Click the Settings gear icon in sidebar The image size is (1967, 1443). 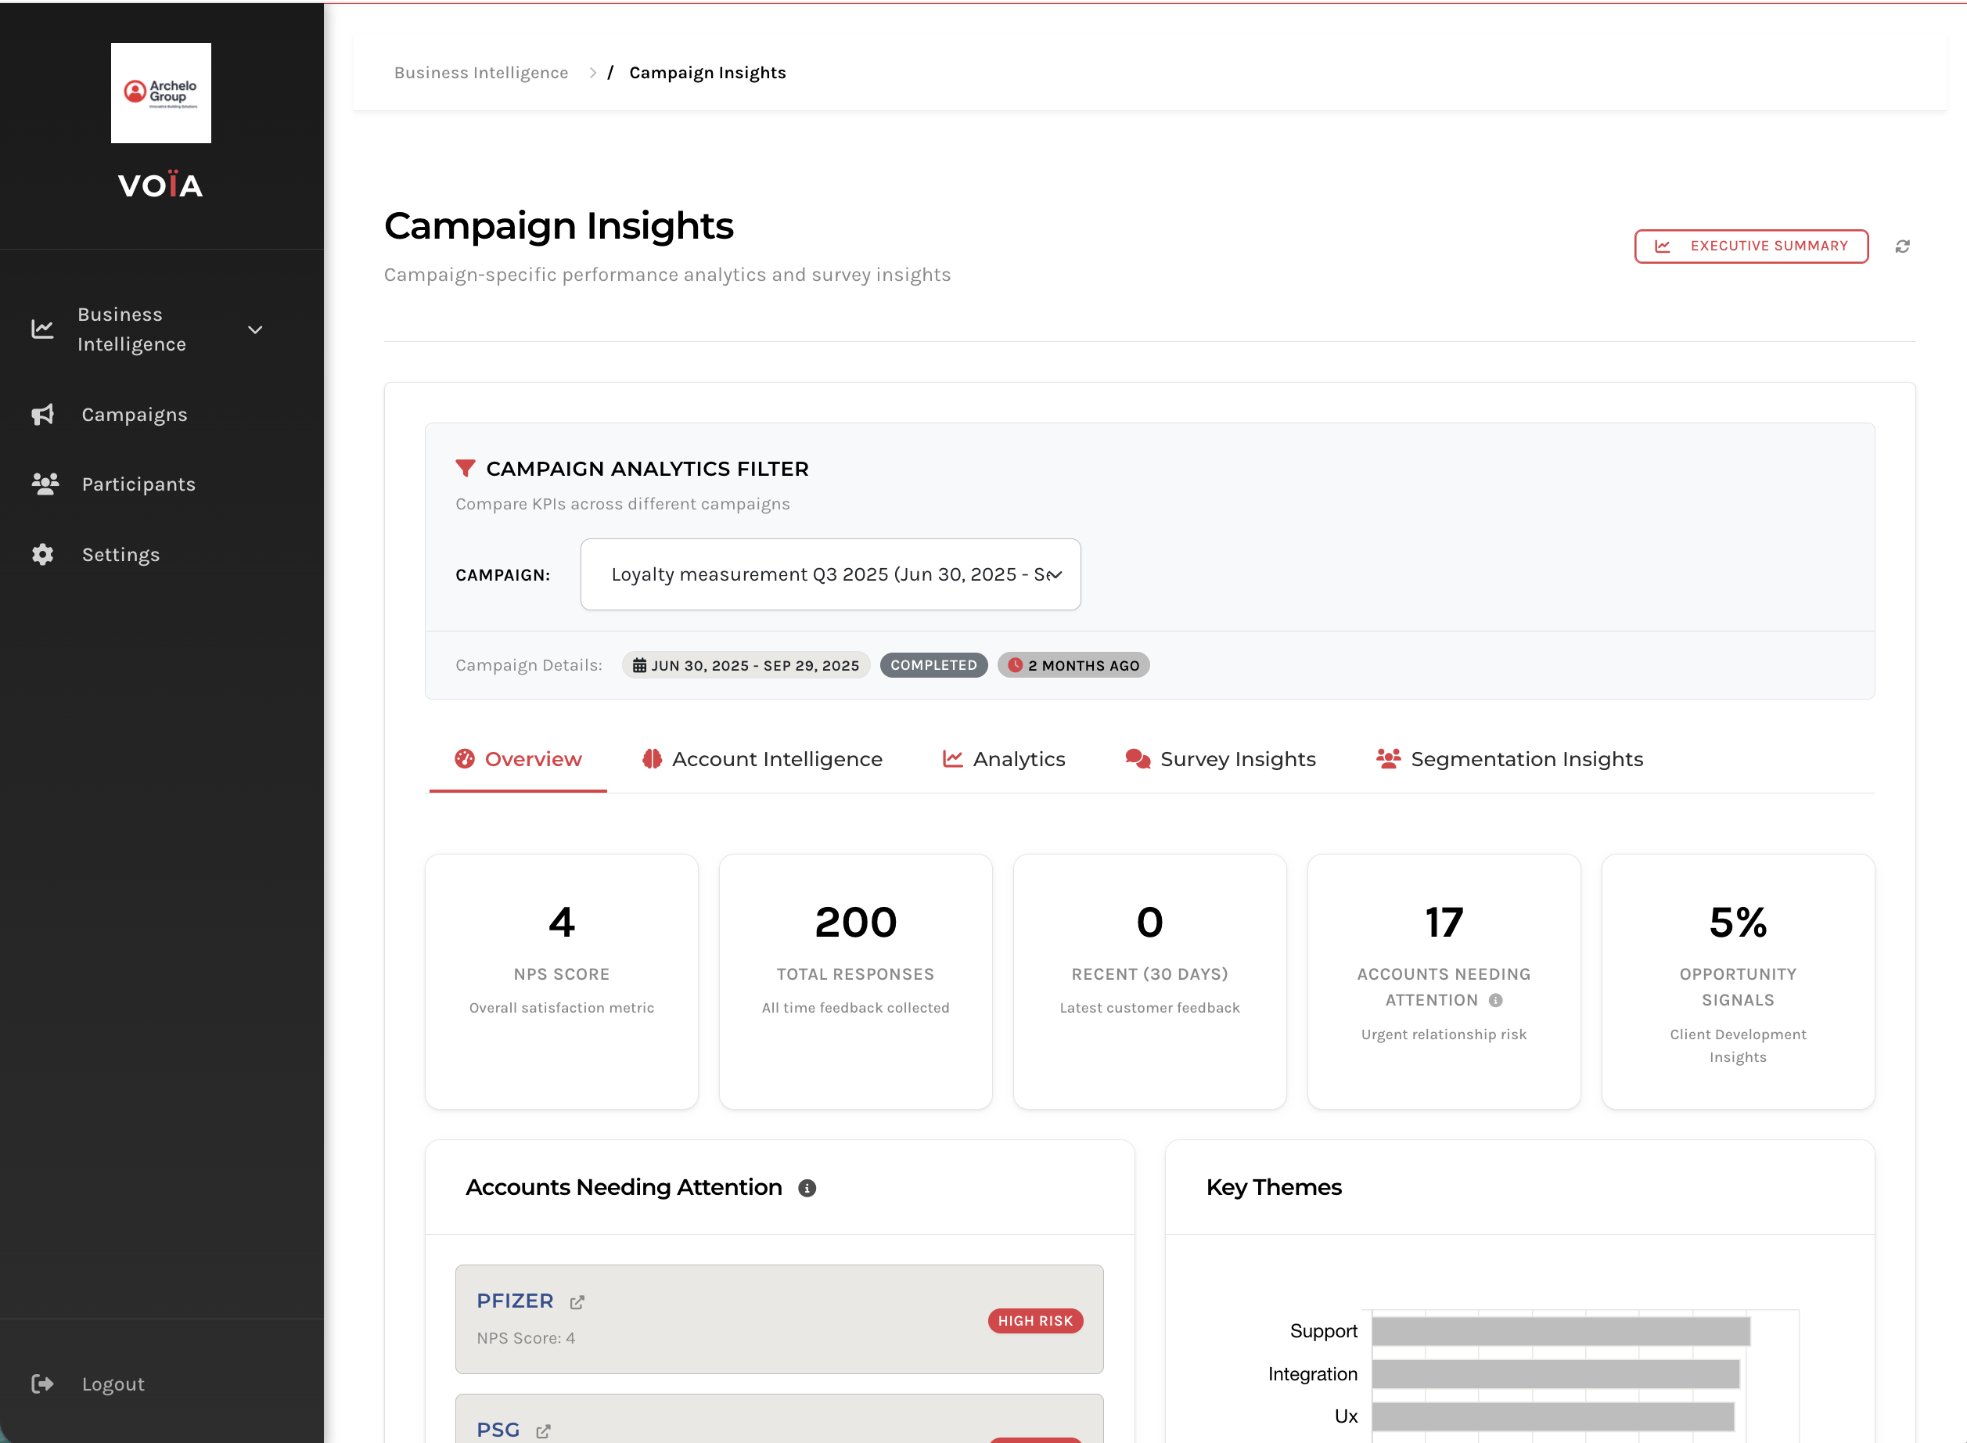coord(43,555)
